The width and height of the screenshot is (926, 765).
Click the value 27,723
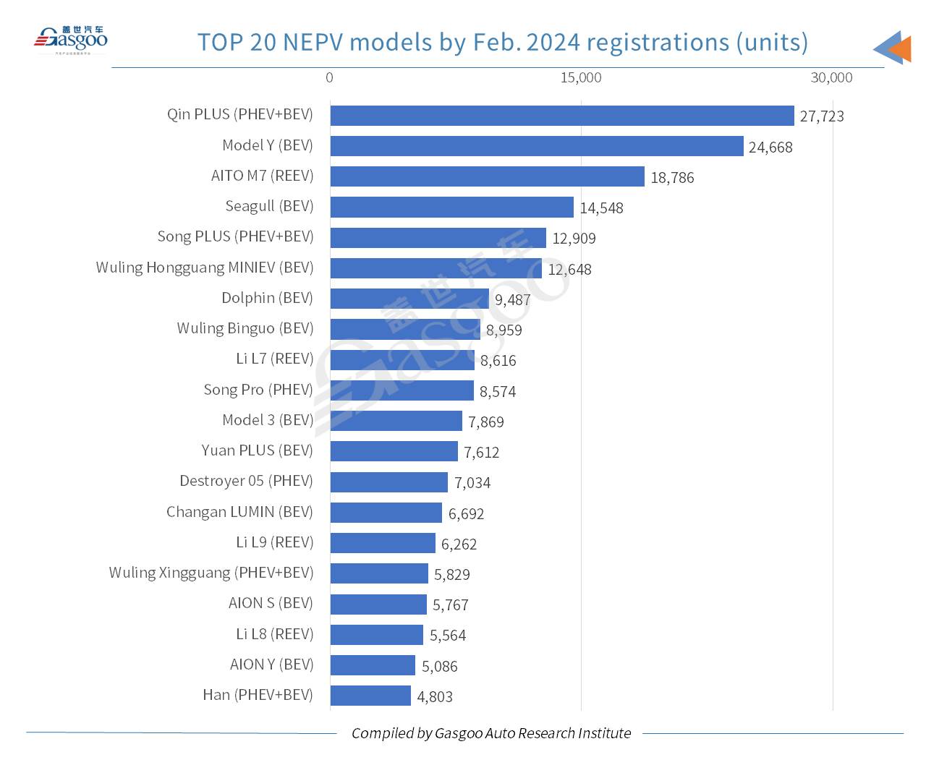coord(822,116)
